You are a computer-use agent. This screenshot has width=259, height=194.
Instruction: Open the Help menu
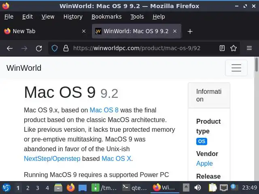(159, 17)
